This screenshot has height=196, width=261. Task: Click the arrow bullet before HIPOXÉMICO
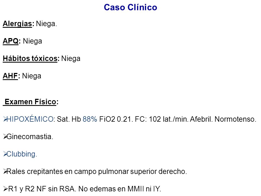tap(5, 119)
